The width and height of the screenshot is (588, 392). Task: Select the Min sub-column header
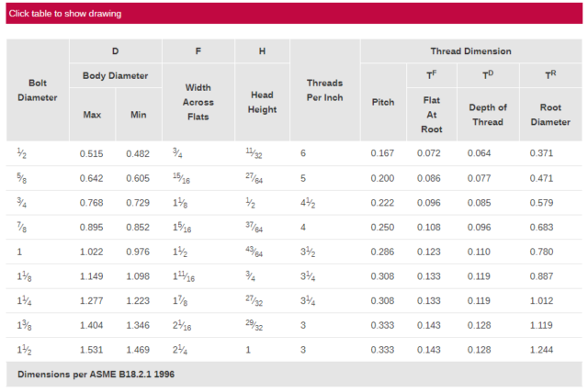(139, 115)
